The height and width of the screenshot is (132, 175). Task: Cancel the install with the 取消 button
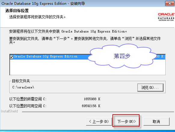156,121
